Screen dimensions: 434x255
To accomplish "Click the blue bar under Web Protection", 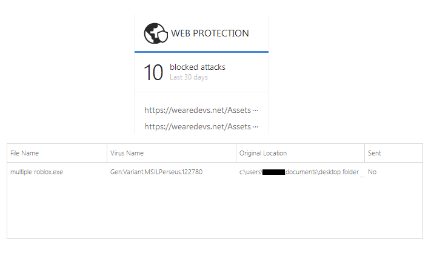I will click(201, 52).
